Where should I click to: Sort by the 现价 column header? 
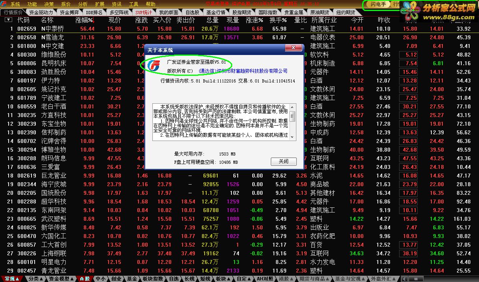pos(115,20)
